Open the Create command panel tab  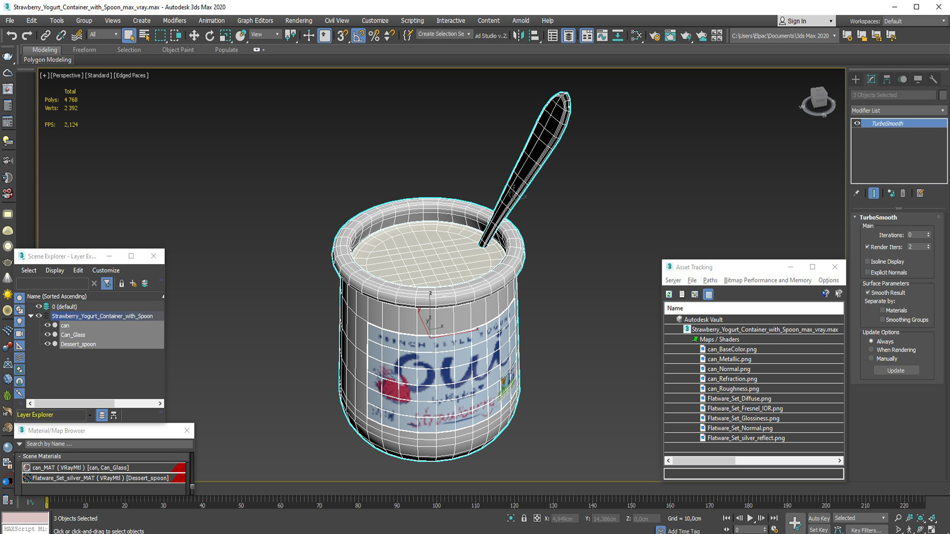coord(855,79)
